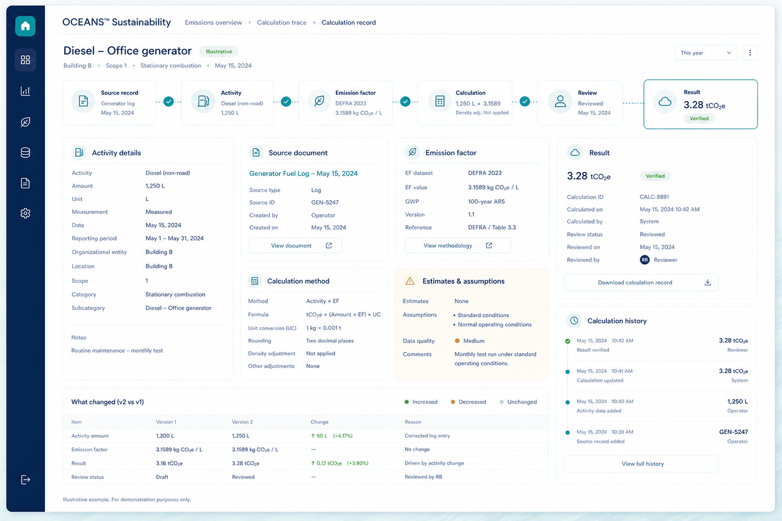The width and height of the screenshot is (782, 521).
Task: Select the Calculation record breadcrumb
Action: pyautogui.click(x=349, y=22)
